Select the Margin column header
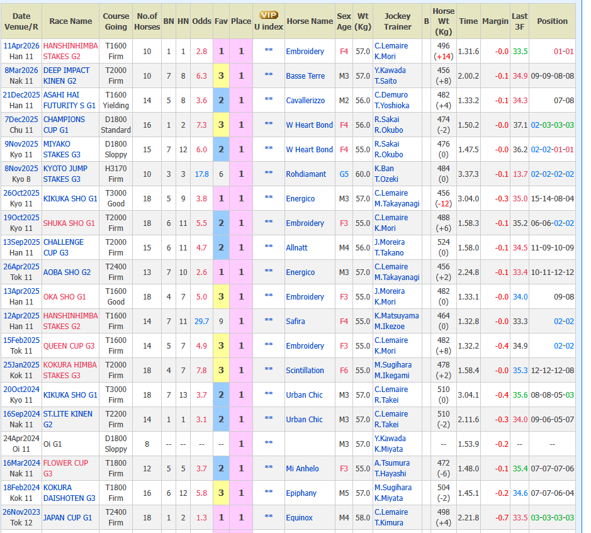Viewport: 591px width, 533px height. [495, 21]
